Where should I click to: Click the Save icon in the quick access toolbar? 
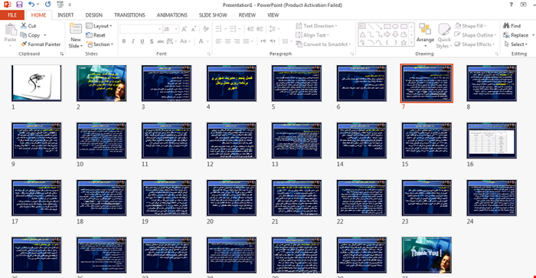[x=19, y=5]
